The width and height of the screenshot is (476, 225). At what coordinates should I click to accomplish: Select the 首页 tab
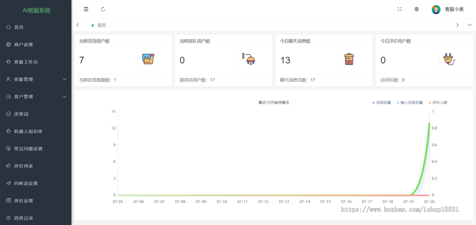point(99,25)
